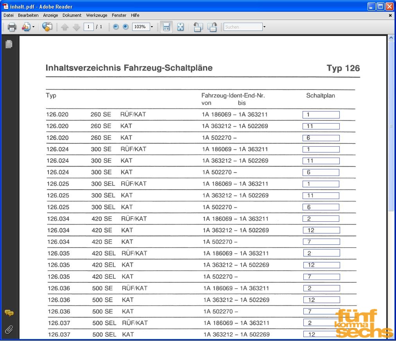Click the 103% zoom value field
The image size is (396, 341).
point(140,27)
